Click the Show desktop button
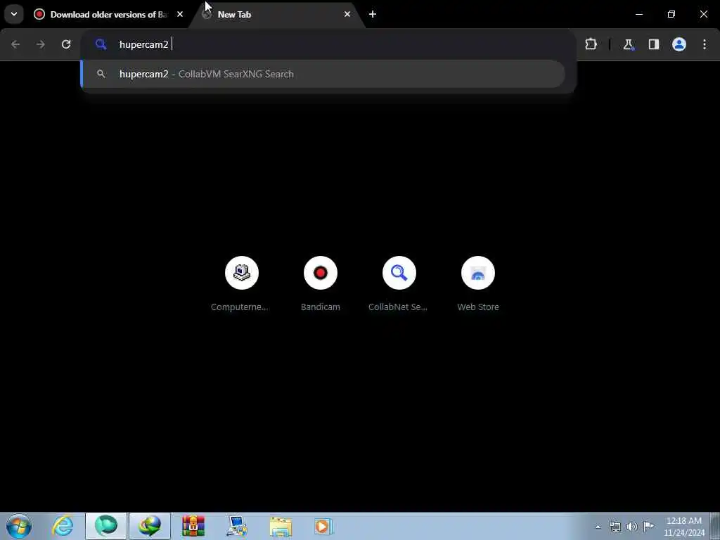 tap(715, 526)
